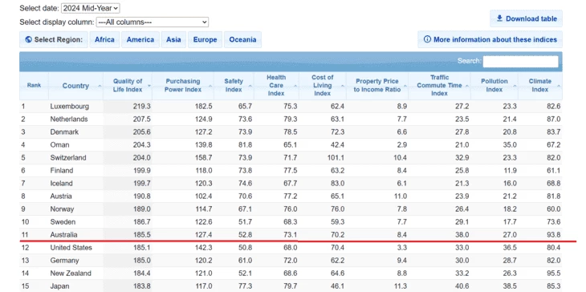This screenshot has height=292, width=586.
Task: Click Switzerland's cost of living value 101.1
Action: [x=336, y=157]
